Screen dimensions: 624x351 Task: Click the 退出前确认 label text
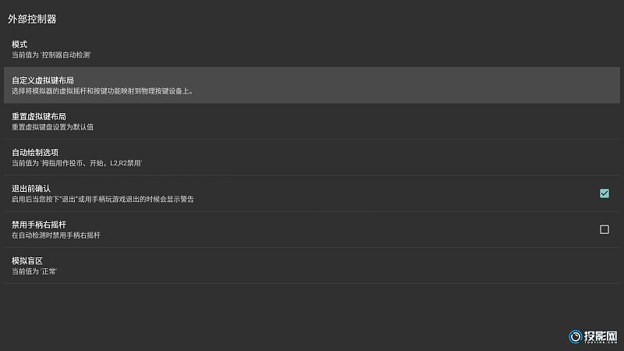pyautogui.click(x=31, y=188)
